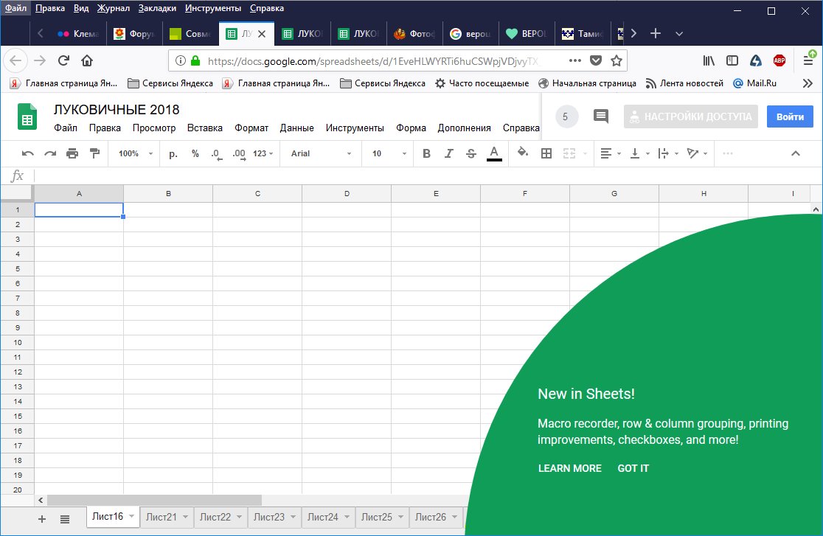Expand the 100% zoom dropdown

[x=136, y=153]
